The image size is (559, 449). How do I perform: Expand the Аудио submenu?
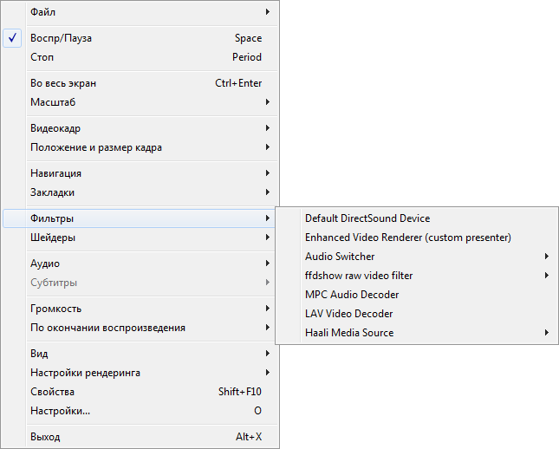[45, 264]
